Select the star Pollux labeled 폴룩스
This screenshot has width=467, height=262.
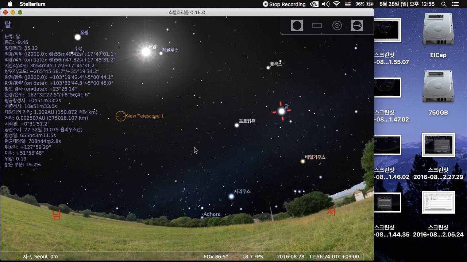268,68
